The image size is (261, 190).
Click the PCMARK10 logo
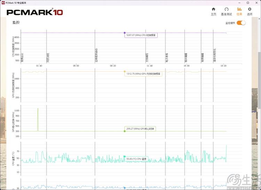pos(34,12)
